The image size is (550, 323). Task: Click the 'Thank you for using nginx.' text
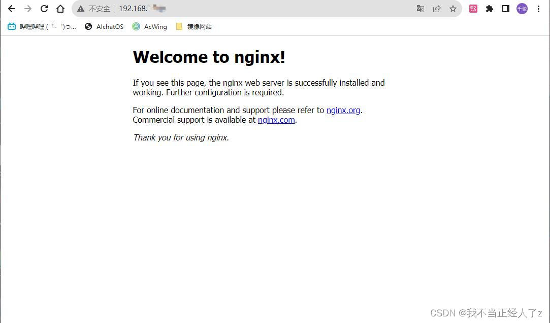pyautogui.click(x=181, y=138)
